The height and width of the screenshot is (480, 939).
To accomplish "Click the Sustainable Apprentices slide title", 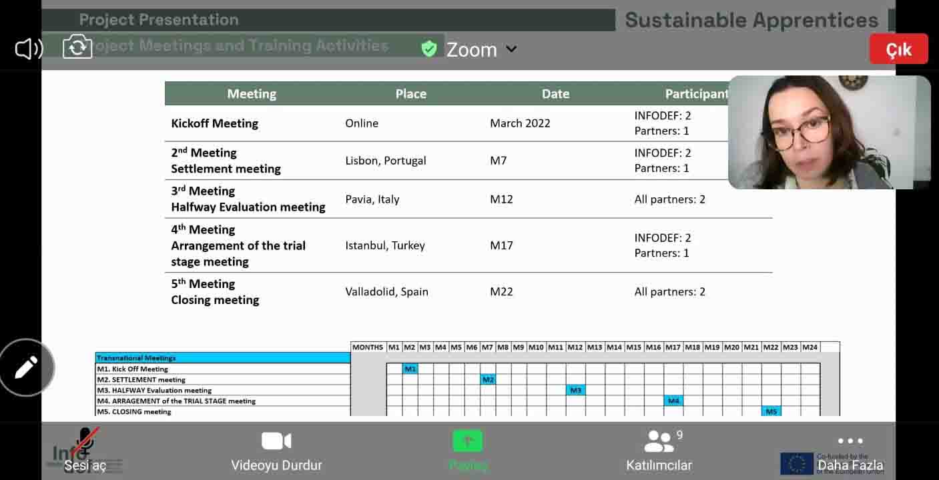I will pos(751,20).
